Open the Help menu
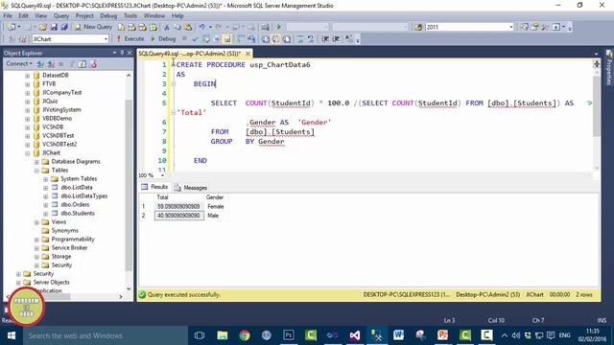Screen dimensions: 614x345 pos(177,15)
